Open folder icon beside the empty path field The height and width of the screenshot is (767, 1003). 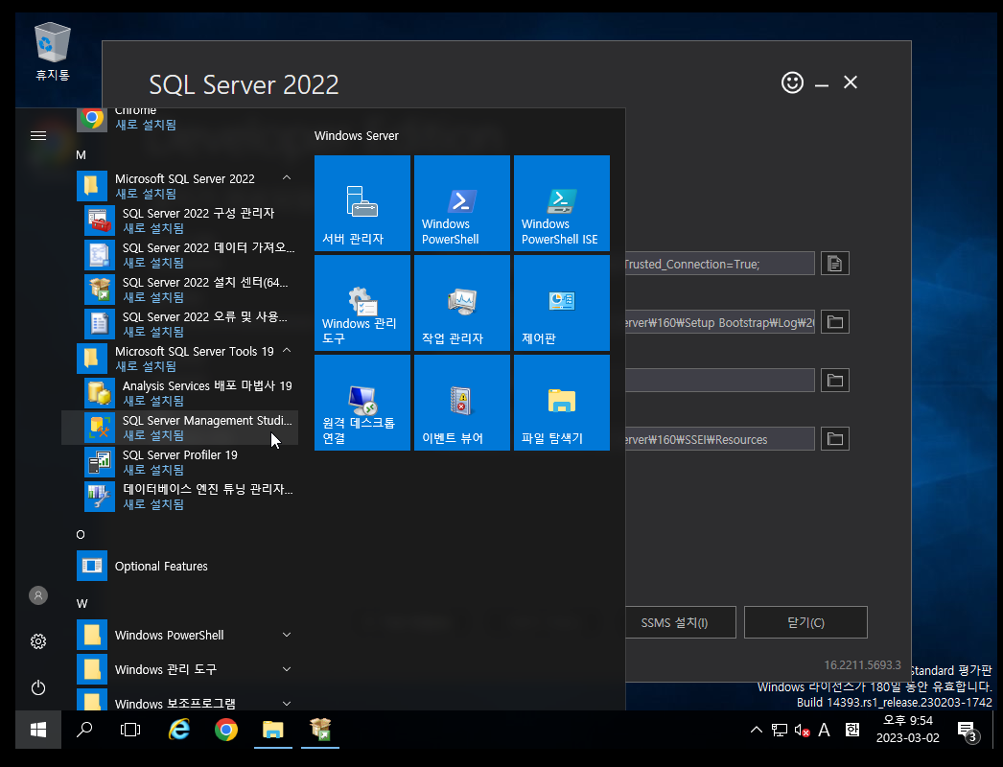coord(835,380)
